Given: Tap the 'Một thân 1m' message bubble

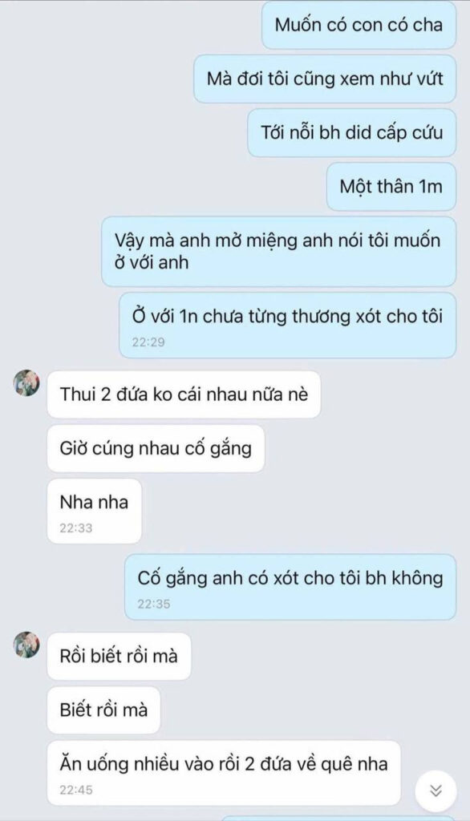Looking at the screenshot, I should tap(391, 186).
